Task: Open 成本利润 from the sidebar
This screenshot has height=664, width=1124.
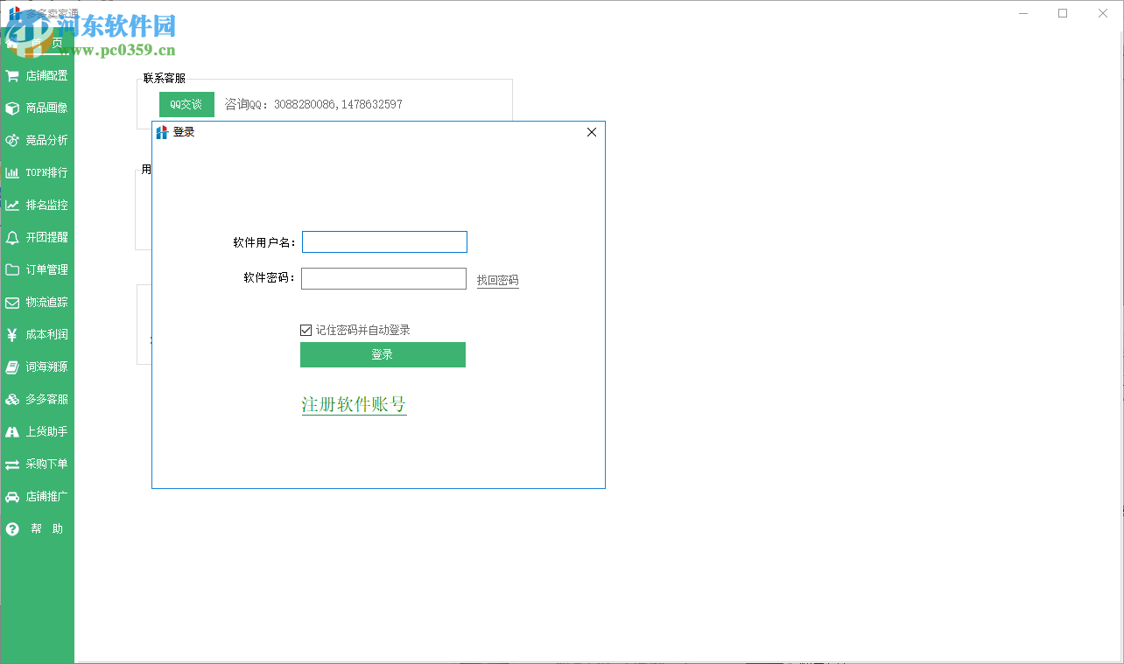Action: [37, 334]
